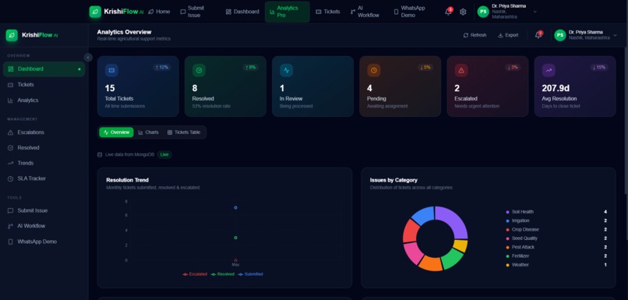Open notifications bell in top navbar
This screenshot has width=628, height=300.
pyautogui.click(x=448, y=12)
